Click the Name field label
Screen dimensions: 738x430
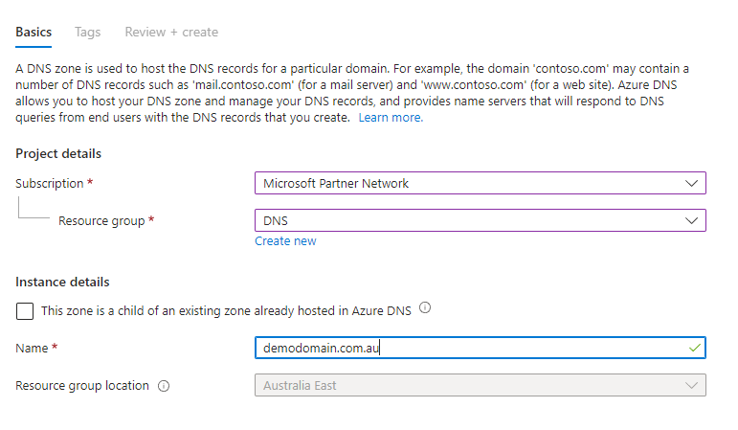coord(33,348)
